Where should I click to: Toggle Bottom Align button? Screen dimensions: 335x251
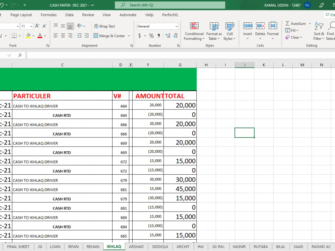70,26
